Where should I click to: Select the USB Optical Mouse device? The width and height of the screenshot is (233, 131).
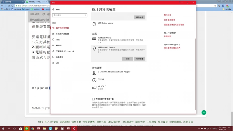click(118, 24)
